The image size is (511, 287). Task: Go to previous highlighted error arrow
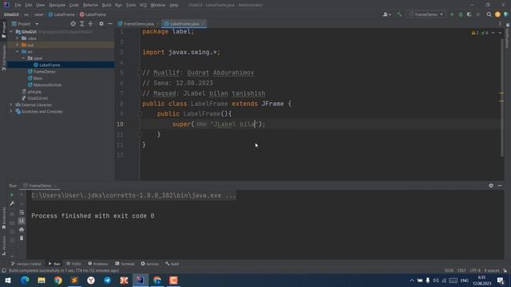(493, 33)
